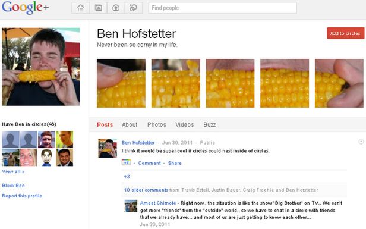Viewport: 366px width, 229px height.
Task: Click post text about circles nesting
Action: pos(195,151)
